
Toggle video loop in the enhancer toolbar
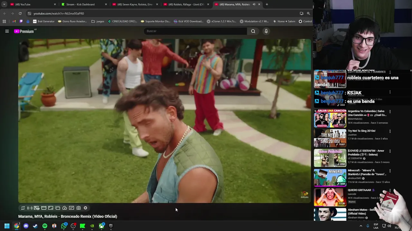click(23, 208)
